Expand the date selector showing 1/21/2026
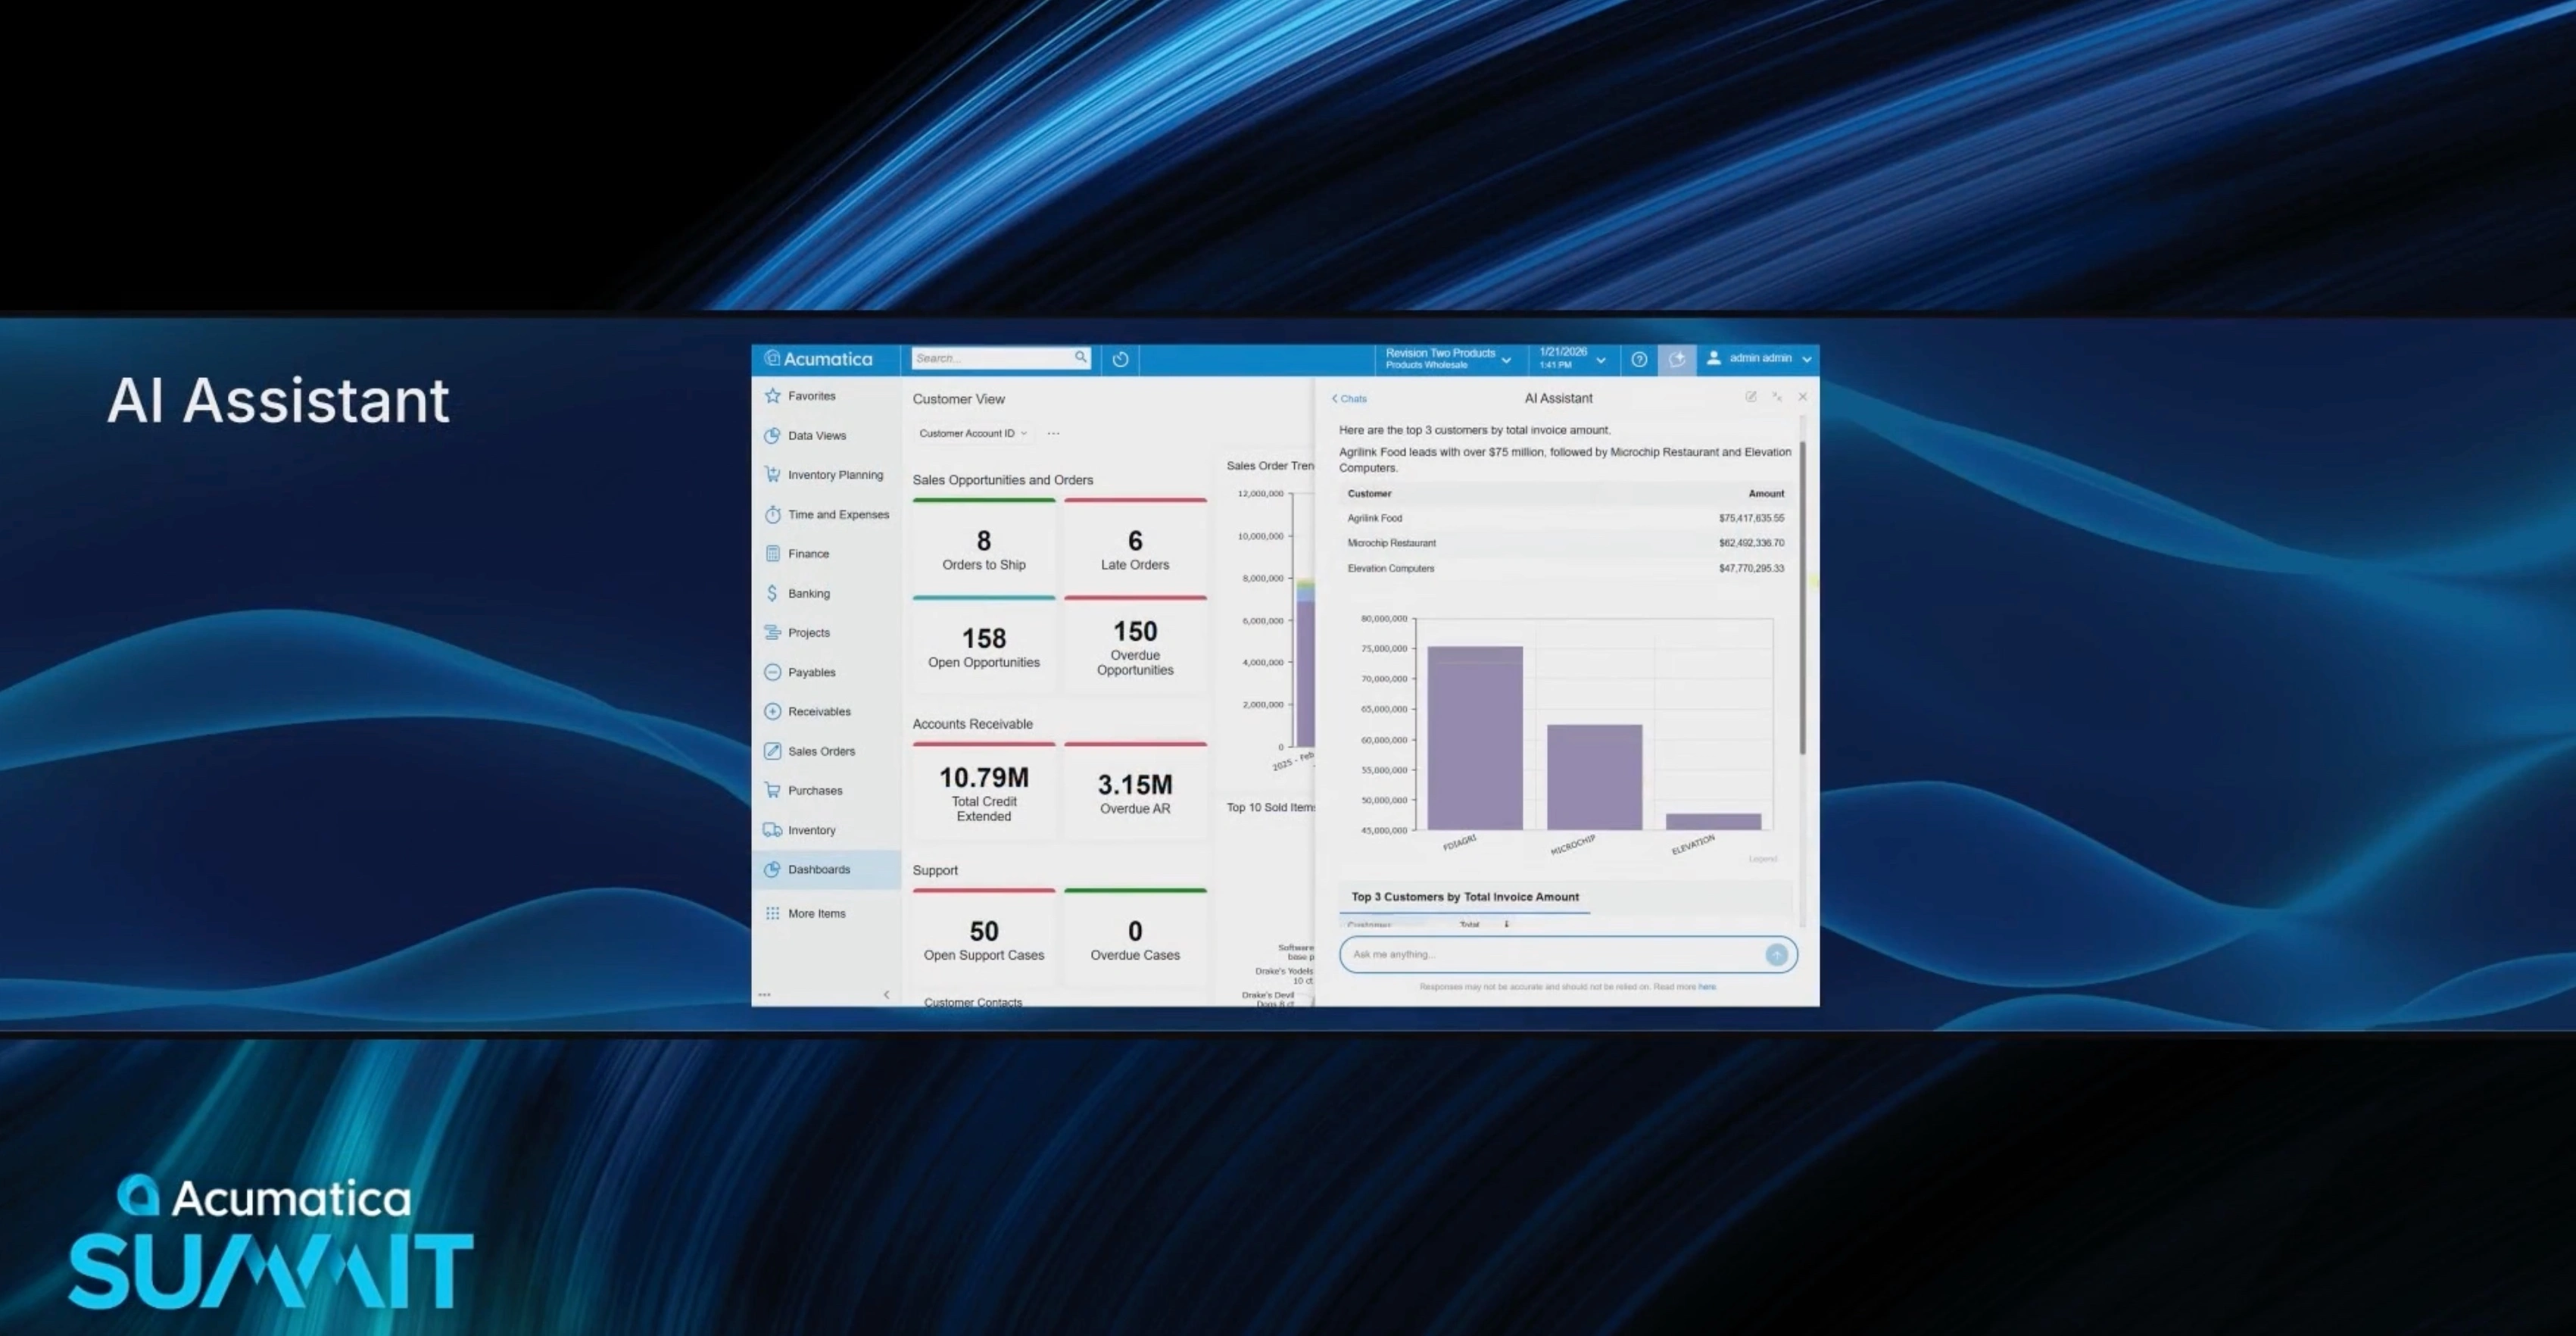2576x1336 pixels. [x=1600, y=359]
